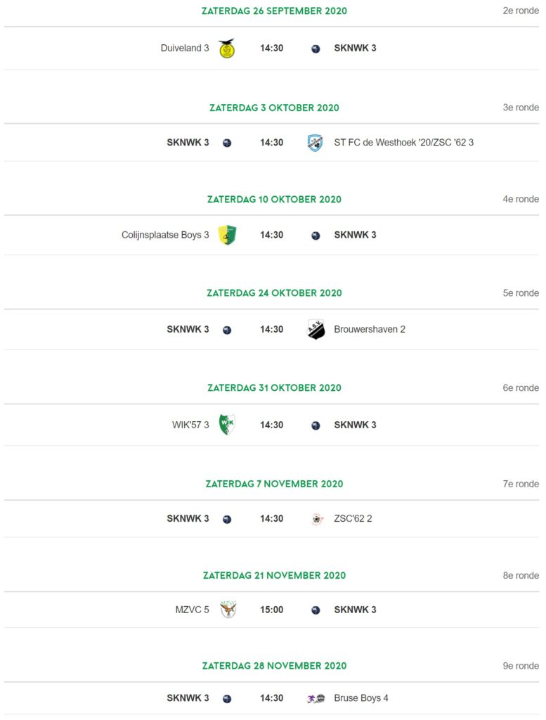Viewport: 546px width, 720px height.
Task: Click the Zaterdag 7 November 2020 date header
Action: pyautogui.click(x=274, y=484)
